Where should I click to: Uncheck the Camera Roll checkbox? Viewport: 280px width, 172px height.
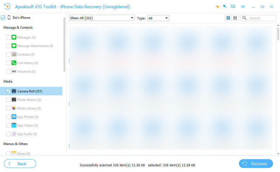(x=8, y=91)
